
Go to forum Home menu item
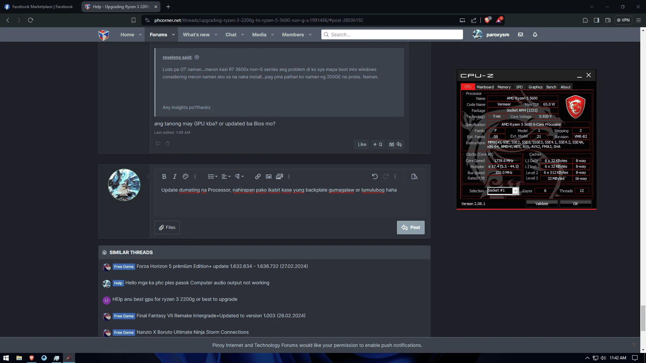pyautogui.click(x=127, y=35)
